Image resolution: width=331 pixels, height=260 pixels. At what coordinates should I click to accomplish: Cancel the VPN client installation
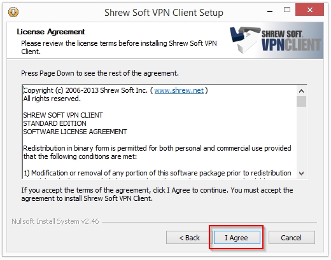tap(292, 238)
